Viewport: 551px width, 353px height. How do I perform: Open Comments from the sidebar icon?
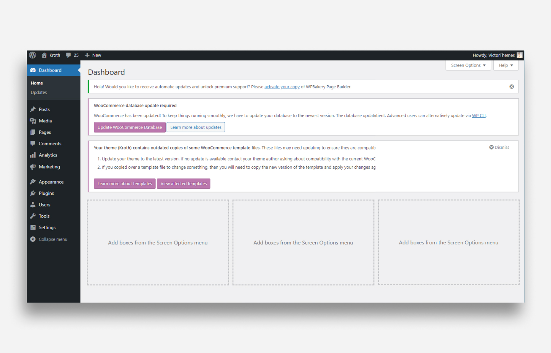[33, 143]
